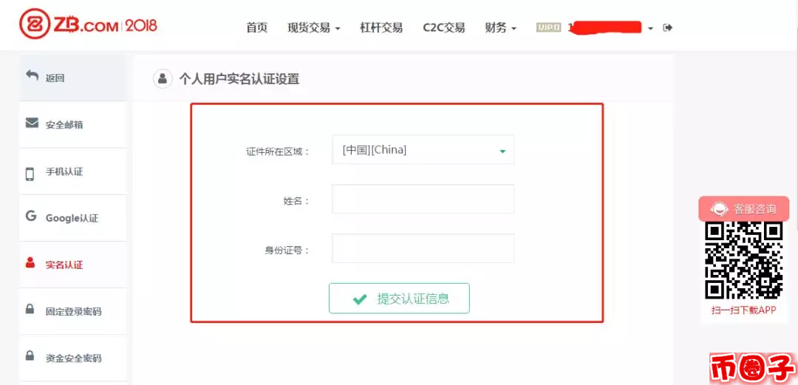Click the envelope icon for 安全邮箱
The width and height of the screenshot is (798, 385).
click(32, 123)
